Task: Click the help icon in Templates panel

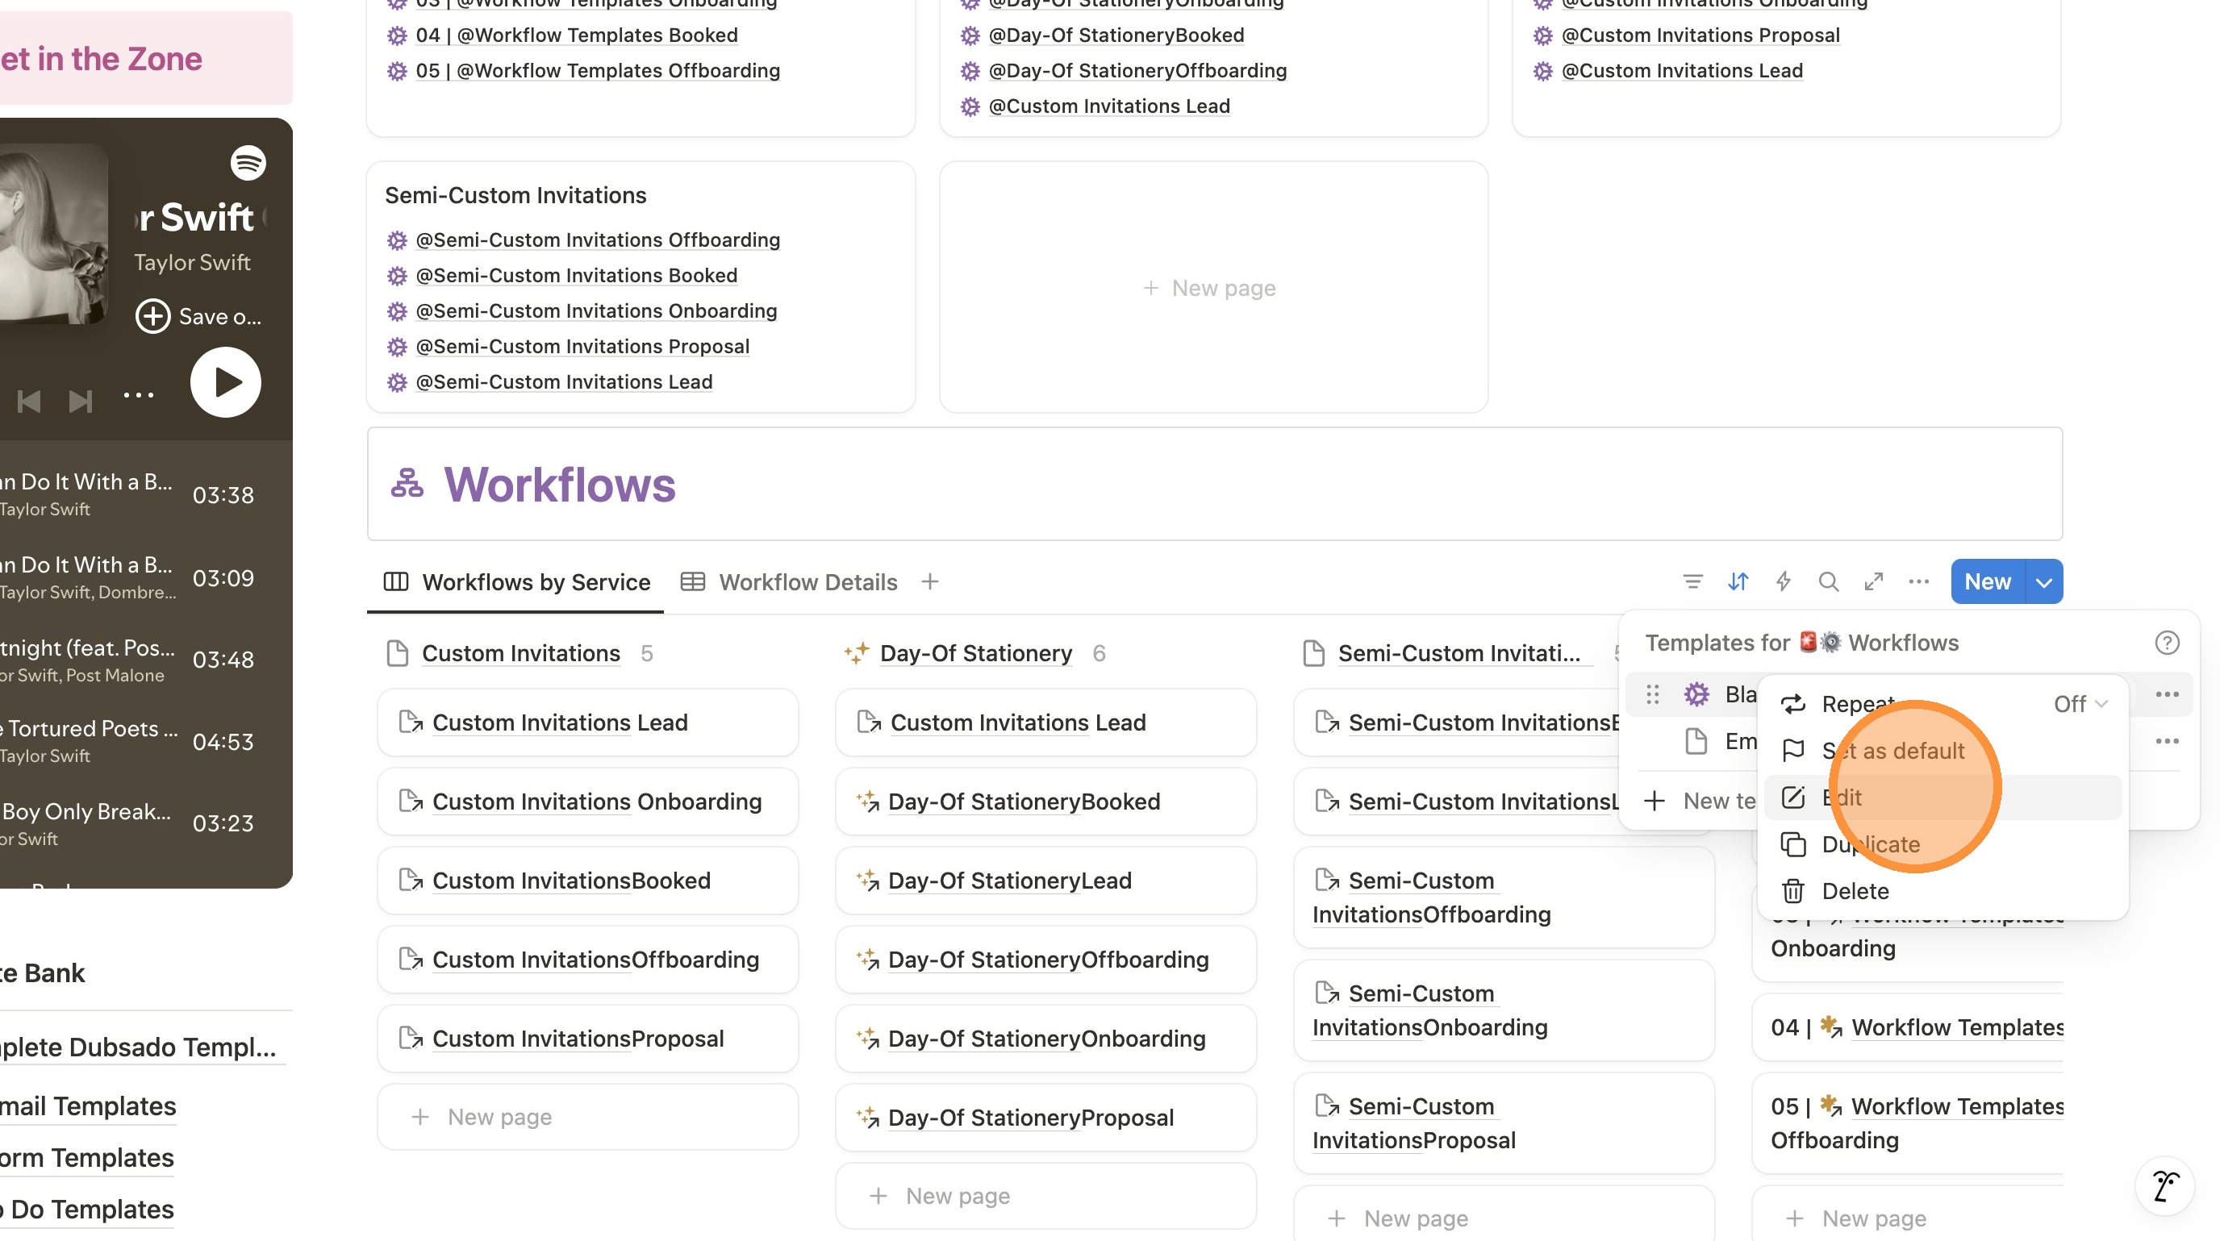Action: (2167, 643)
